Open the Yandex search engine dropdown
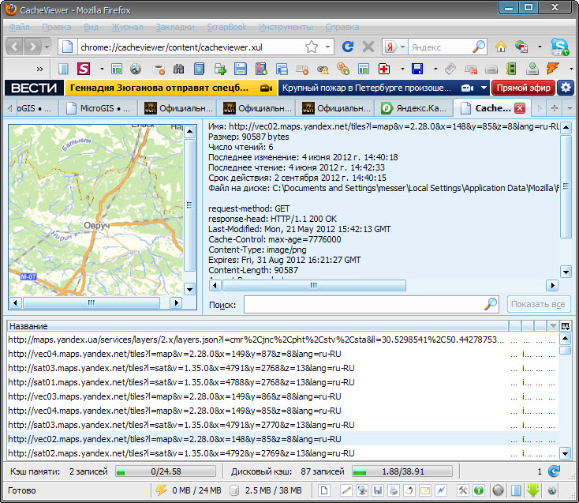This screenshot has width=579, height=503. click(x=394, y=47)
